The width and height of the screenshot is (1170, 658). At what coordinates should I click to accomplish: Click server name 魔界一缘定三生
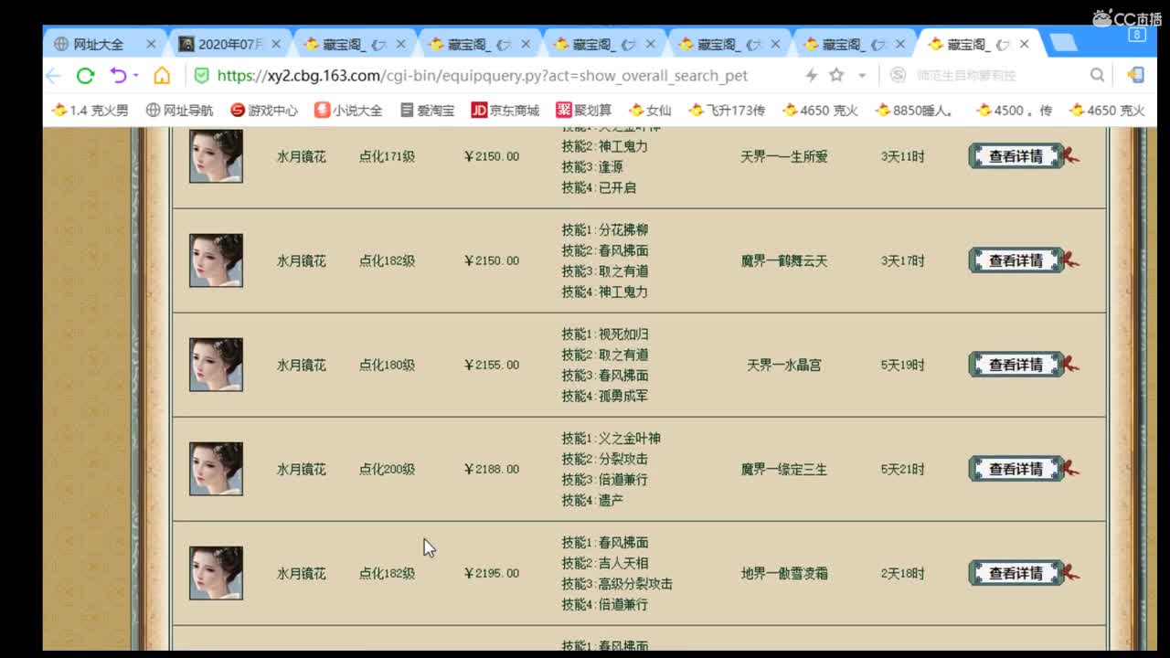(784, 469)
